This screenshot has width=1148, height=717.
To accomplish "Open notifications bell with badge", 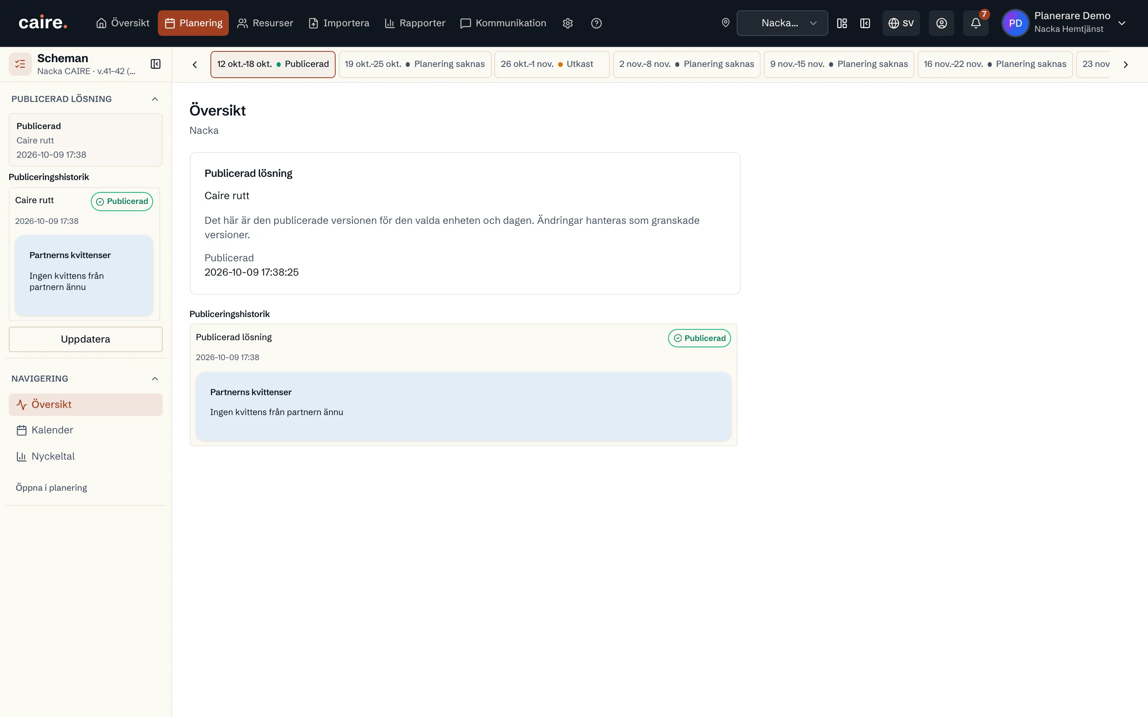I will pyautogui.click(x=976, y=23).
